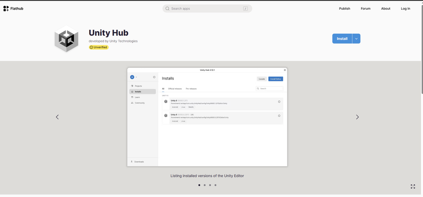Click the search magnifier icon
This screenshot has height=197, width=423.
167,9
